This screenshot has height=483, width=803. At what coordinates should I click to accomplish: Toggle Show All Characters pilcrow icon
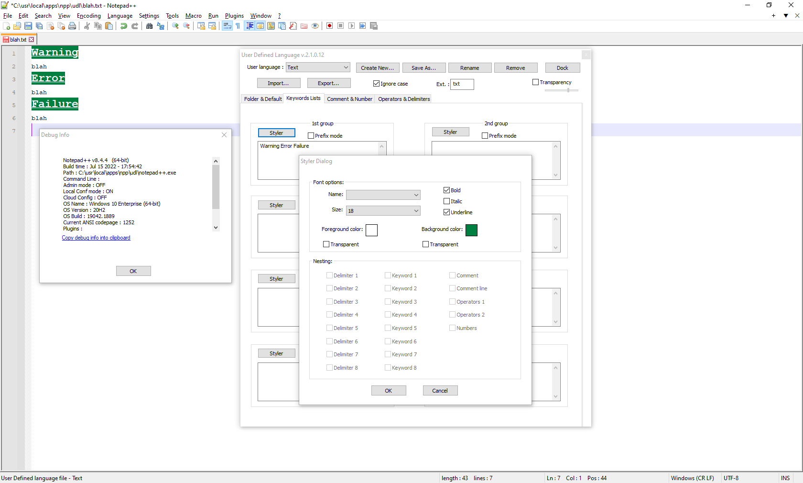tap(238, 26)
